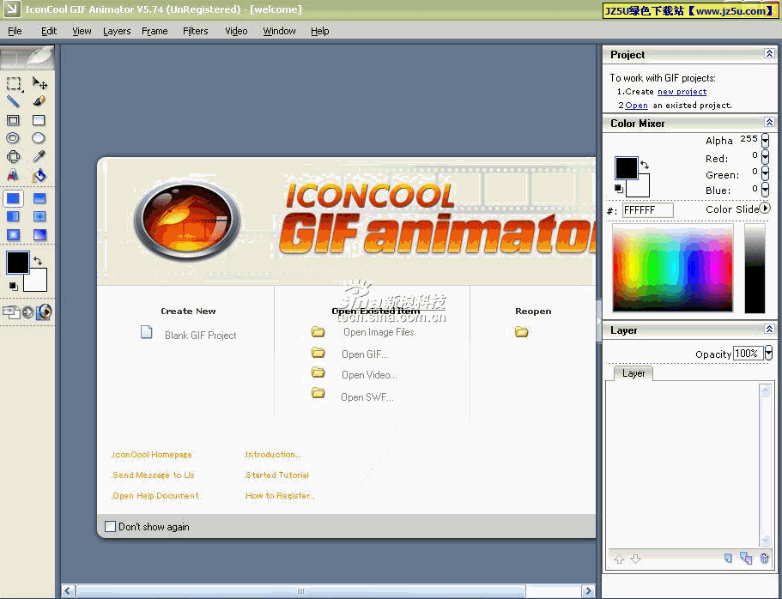Select the hollow ellipse shape tool
The image size is (782, 599).
pos(13,138)
